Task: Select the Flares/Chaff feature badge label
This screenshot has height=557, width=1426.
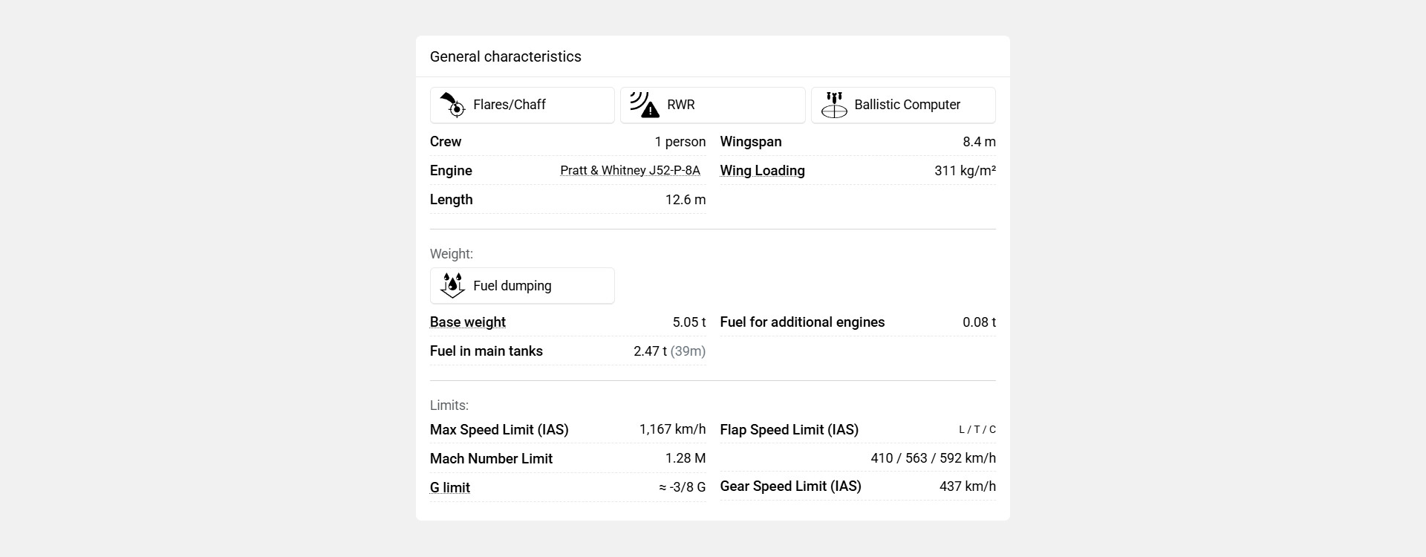Action: coord(509,105)
